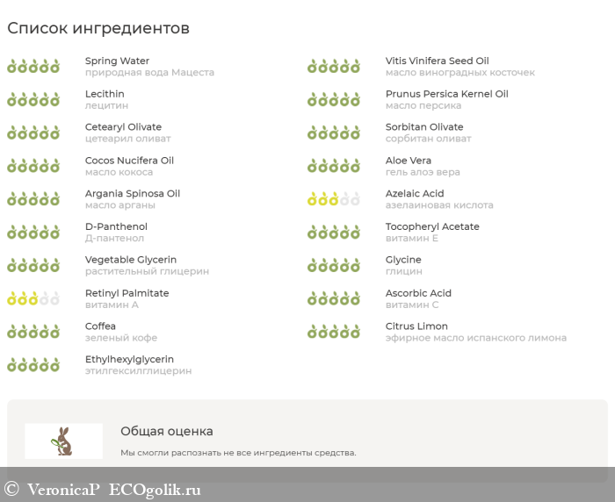Open the Cetearyl Olivate ingredient
The height and width of the screenshot is (502, 615).
coord(123,127)
